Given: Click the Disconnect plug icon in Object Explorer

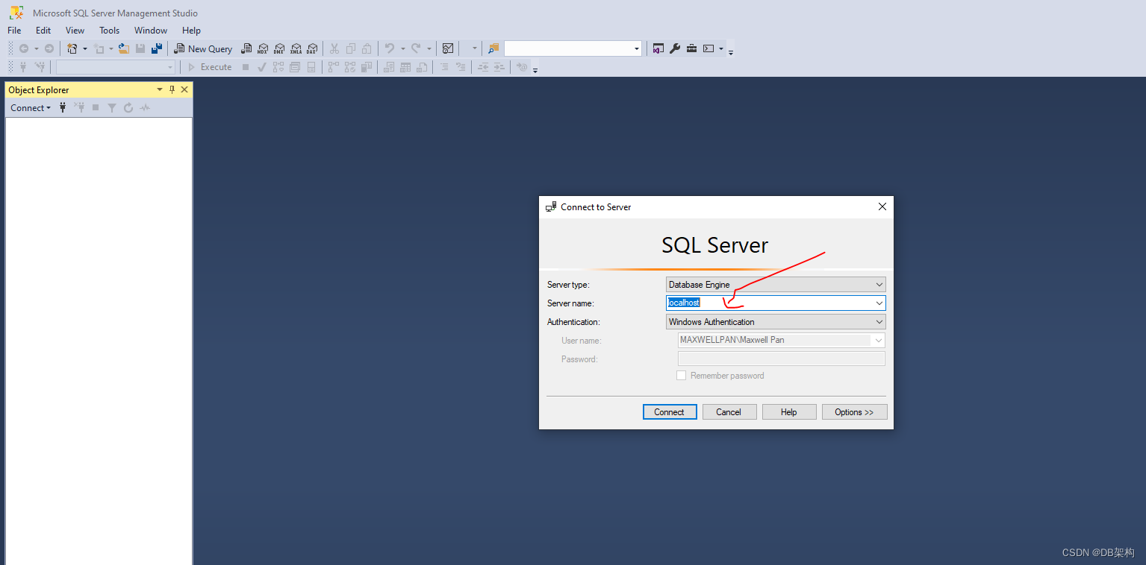Looking at the screenshot, I should click(x=79, y=107).
